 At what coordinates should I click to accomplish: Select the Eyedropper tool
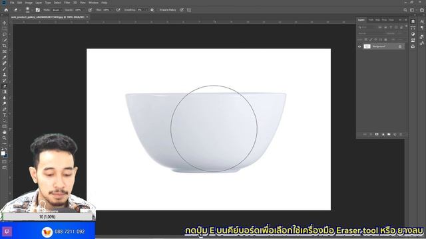pos(5,58)
